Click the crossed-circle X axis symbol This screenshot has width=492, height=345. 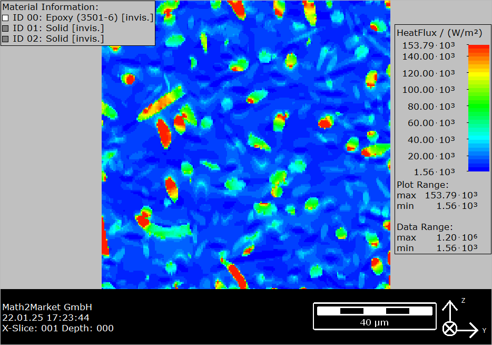coord(450,329)
